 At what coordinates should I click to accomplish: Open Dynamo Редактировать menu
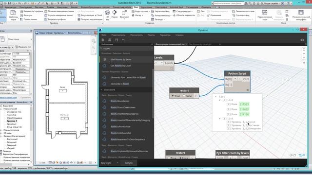(118, 35)
